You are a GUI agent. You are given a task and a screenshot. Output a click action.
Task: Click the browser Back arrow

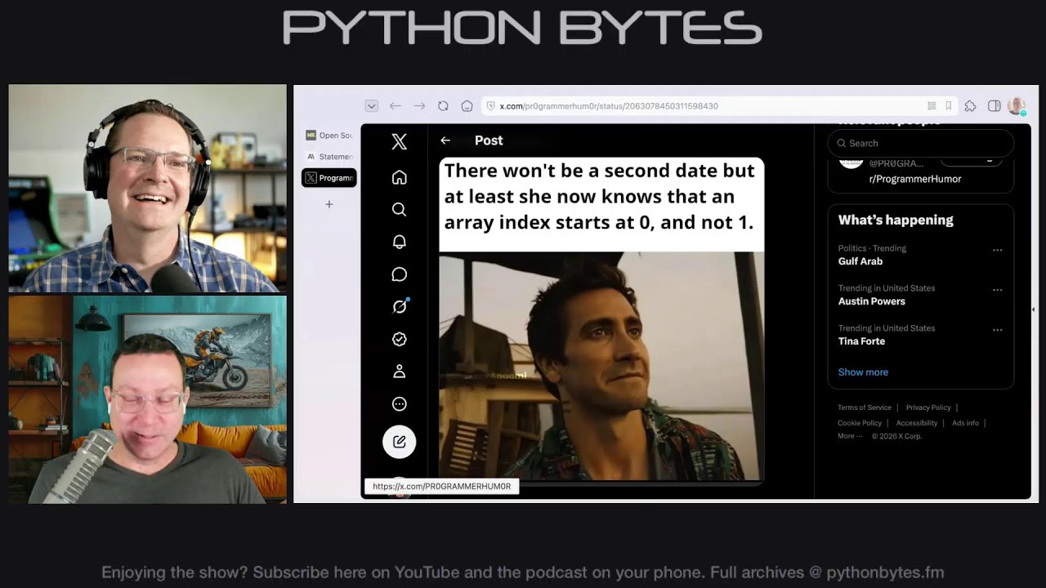[x=396, y=106]
